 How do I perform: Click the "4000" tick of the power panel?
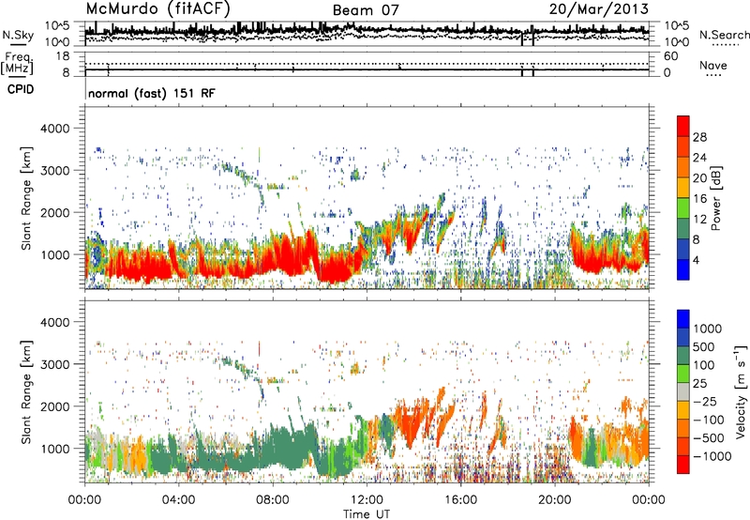pyautogui.click(x=57, y=129)
